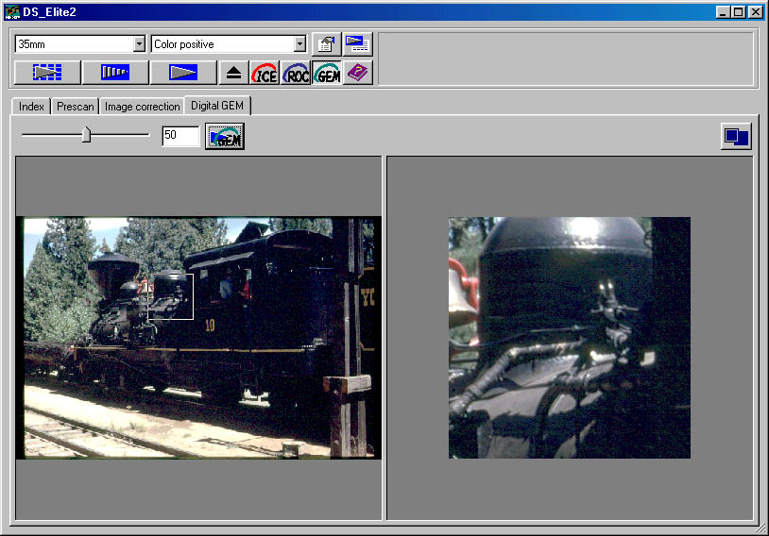Click the scan settings window icon

point(357,43)
